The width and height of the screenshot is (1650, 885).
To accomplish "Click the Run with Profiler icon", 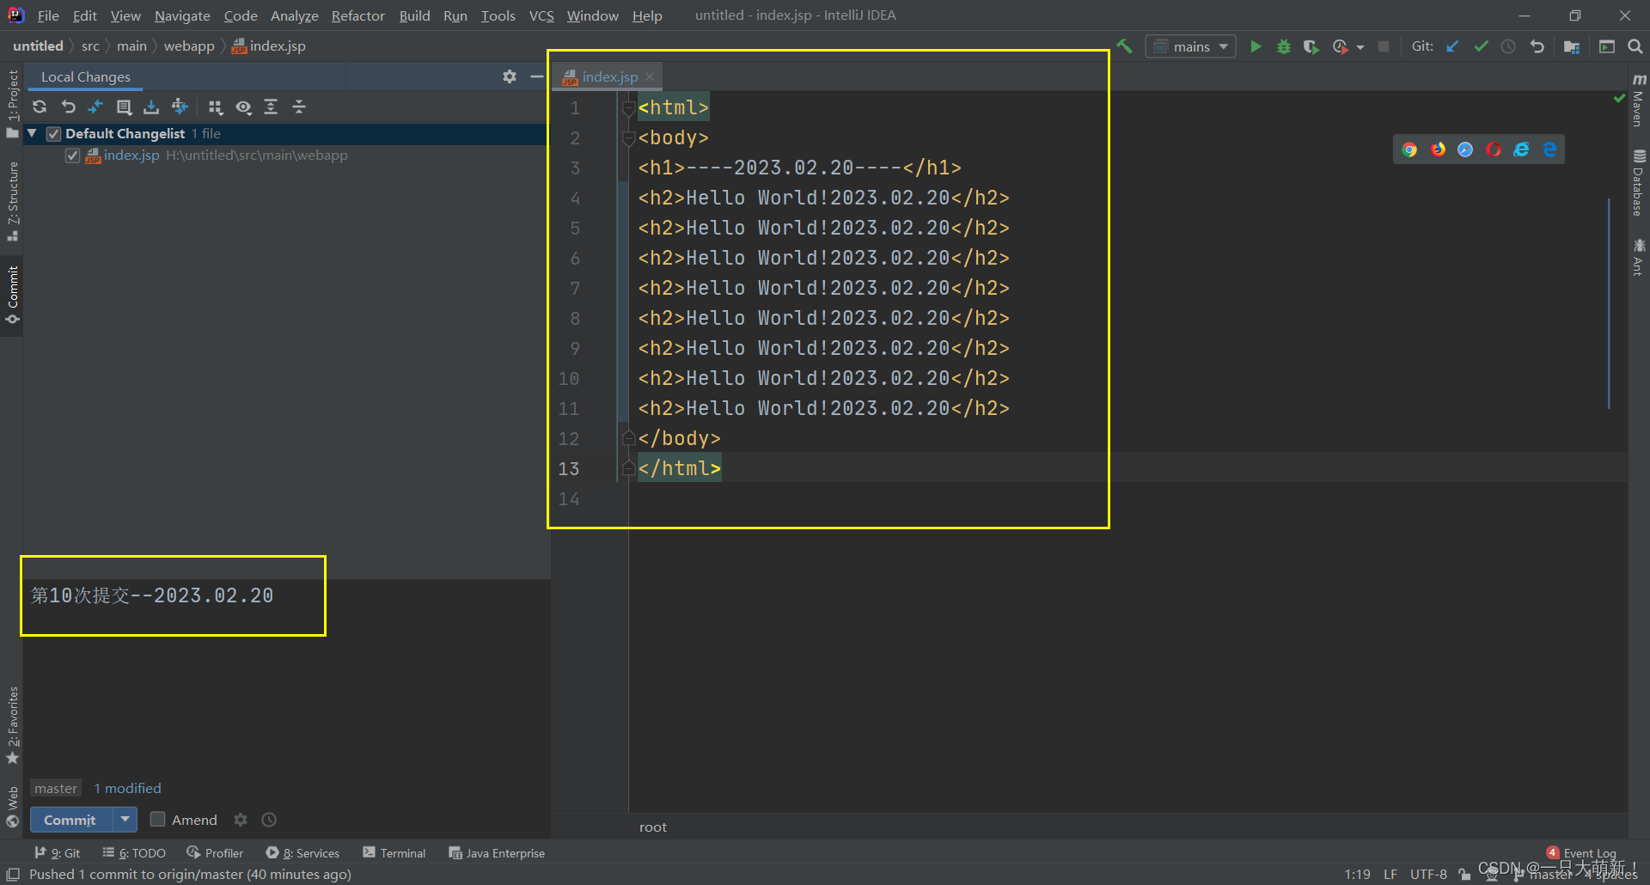I will click(x=1340, y=46).
